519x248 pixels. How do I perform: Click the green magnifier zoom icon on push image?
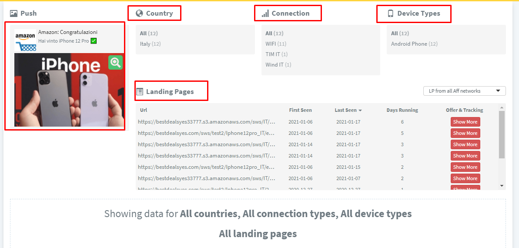pyautogui.click(x=116, y=62)
